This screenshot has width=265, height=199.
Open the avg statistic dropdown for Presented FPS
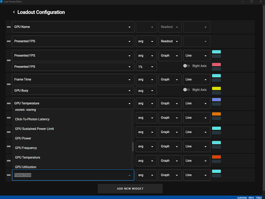[x=146, y=41]
